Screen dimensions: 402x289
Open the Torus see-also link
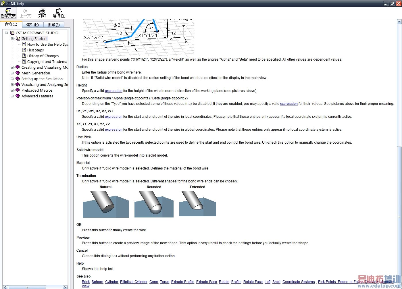click(x=165, y=282)
